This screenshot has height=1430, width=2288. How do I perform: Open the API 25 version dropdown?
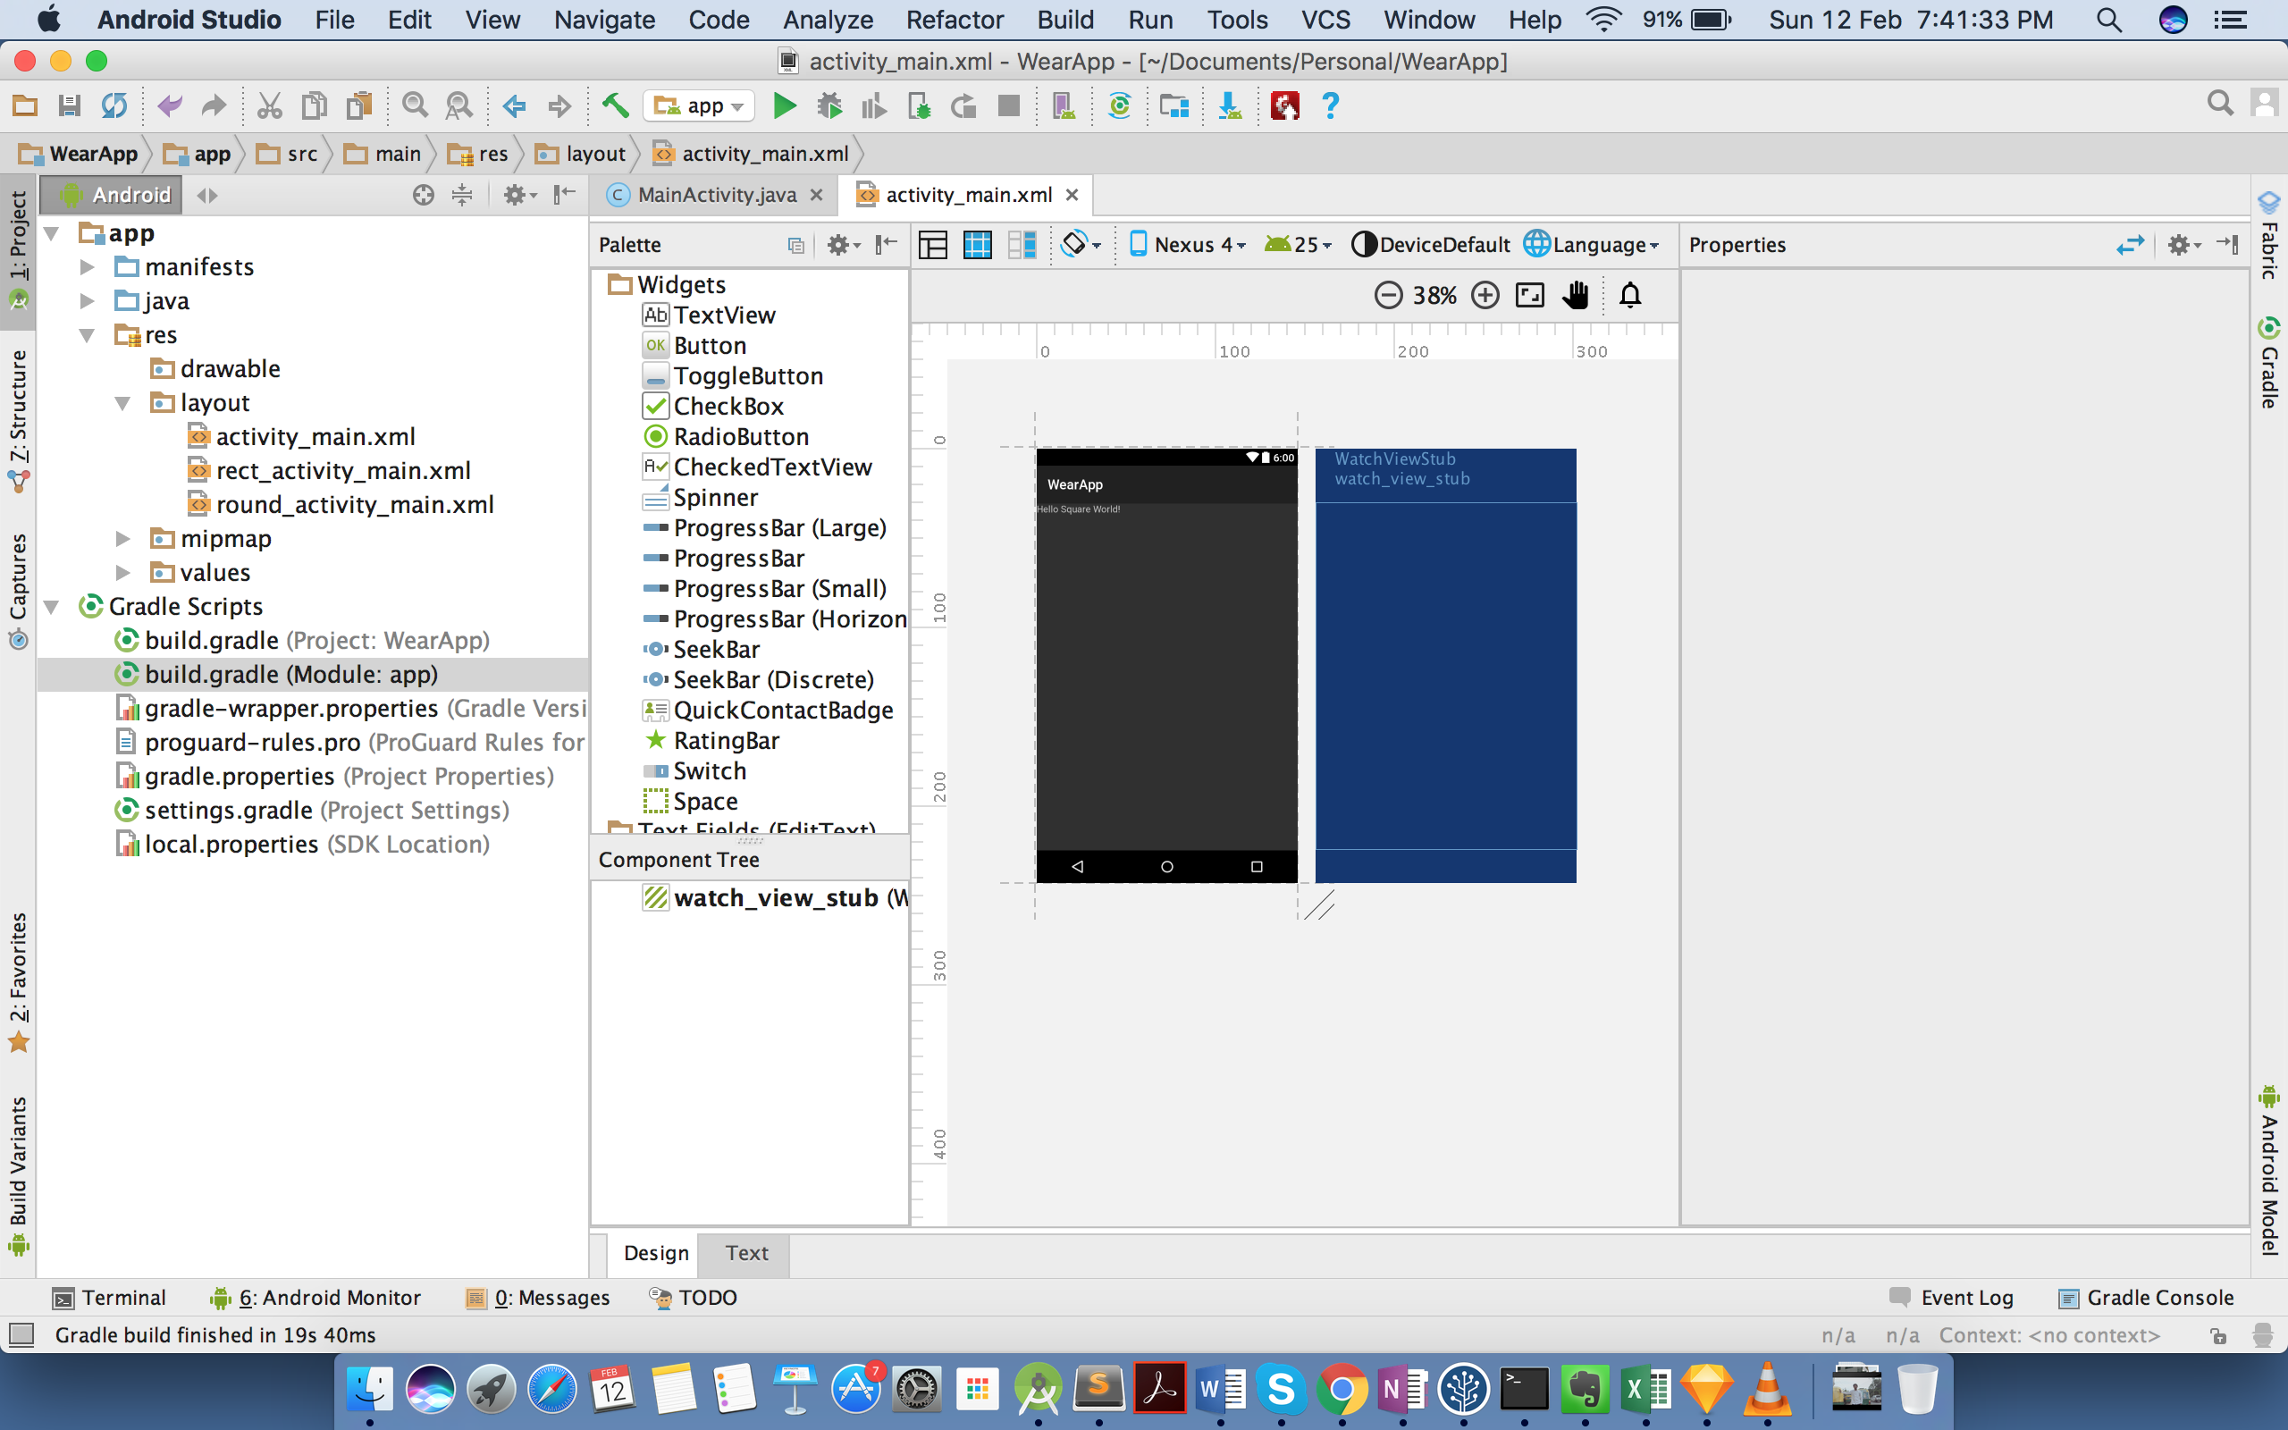[1298, 245]
